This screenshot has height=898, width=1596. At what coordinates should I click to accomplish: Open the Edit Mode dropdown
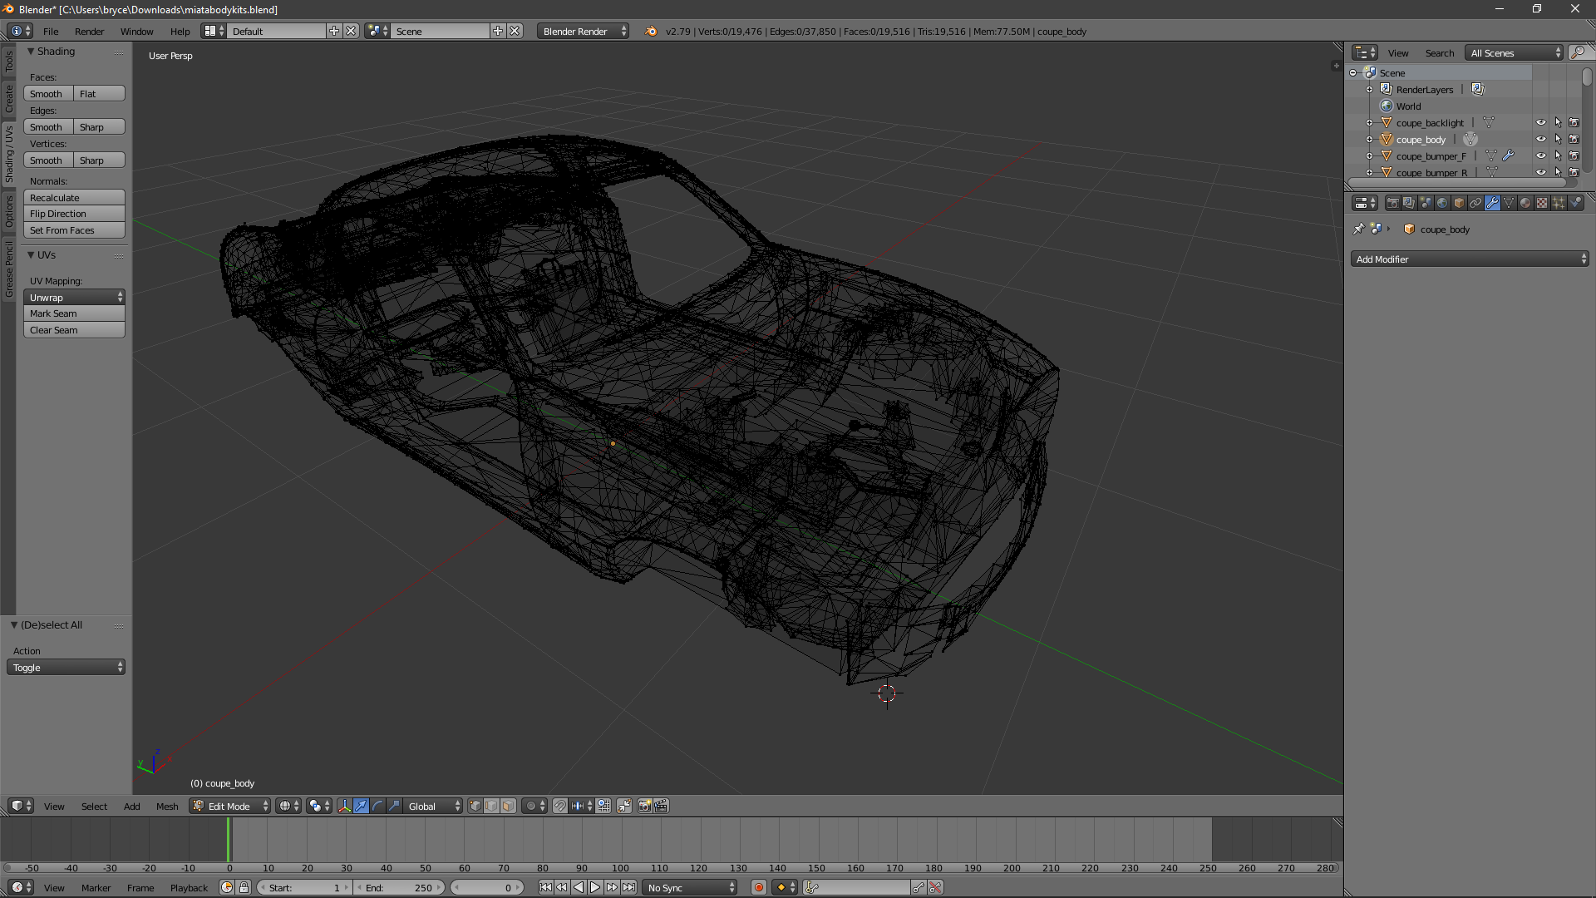tap(230, 806)
